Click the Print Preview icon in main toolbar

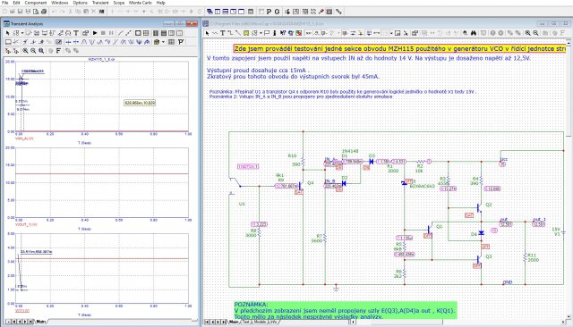(36, 12)
